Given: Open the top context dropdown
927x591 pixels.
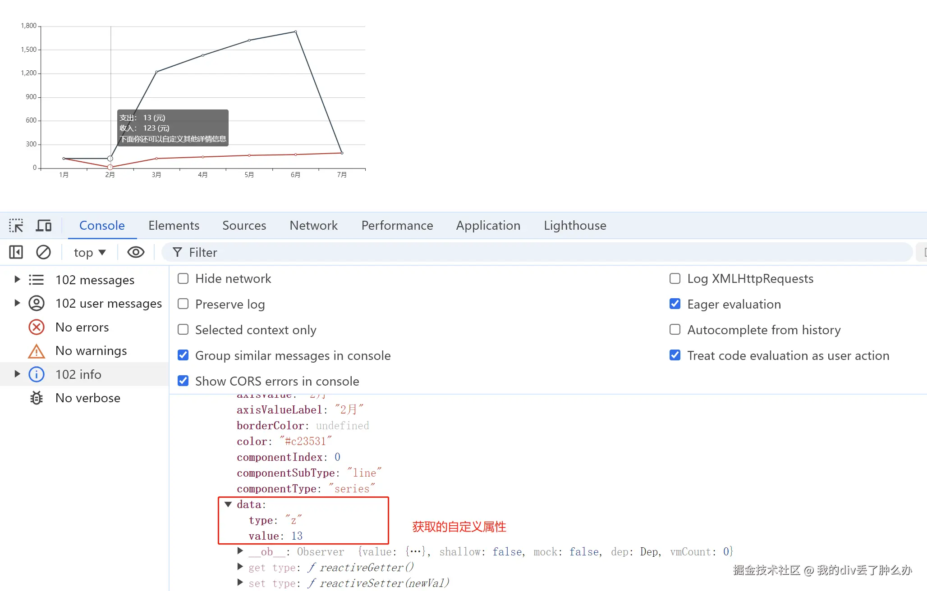Looking at the screenshot, I should click(90, 252).
